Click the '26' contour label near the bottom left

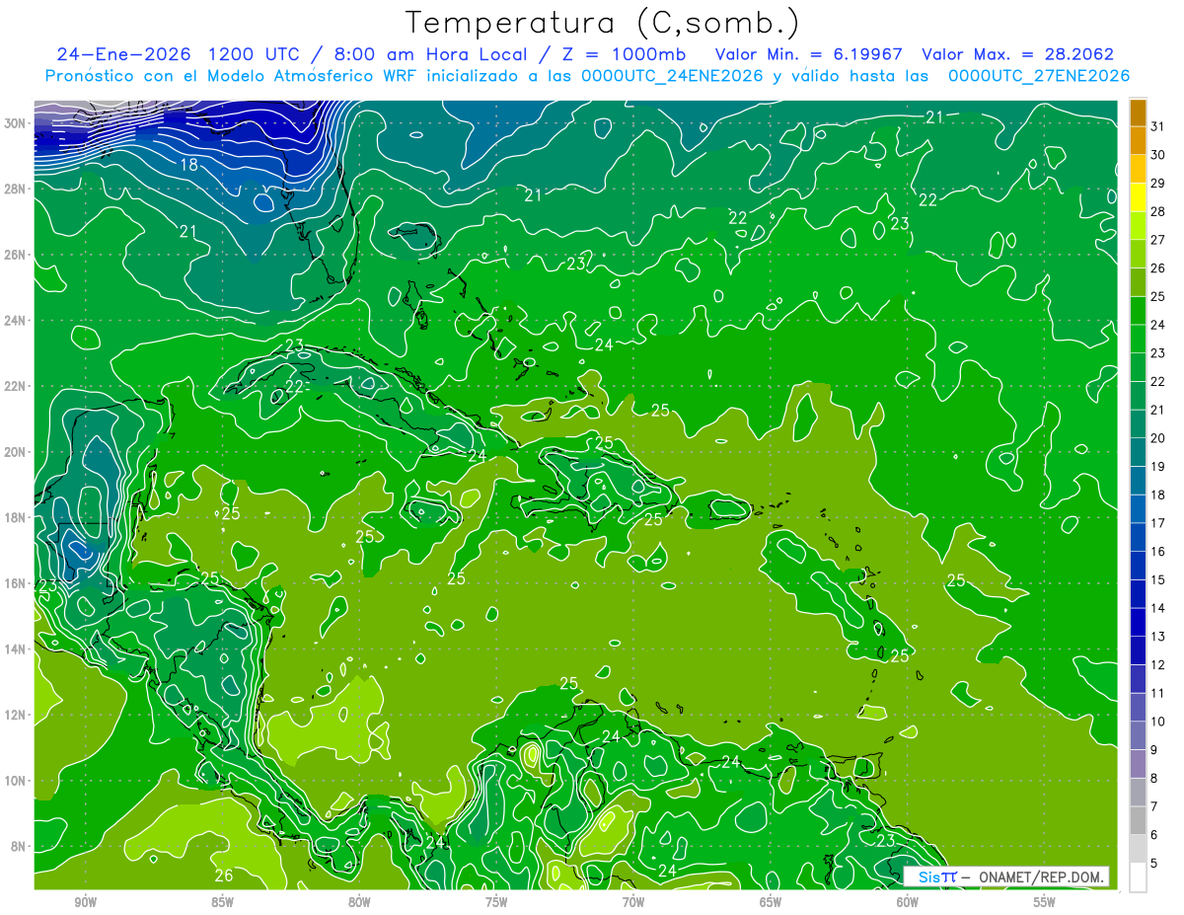(x=224, y=876)
